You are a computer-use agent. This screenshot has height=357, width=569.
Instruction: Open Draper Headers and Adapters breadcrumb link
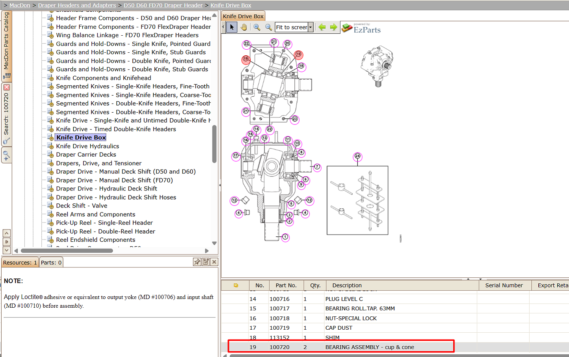(x=77, y=5)
